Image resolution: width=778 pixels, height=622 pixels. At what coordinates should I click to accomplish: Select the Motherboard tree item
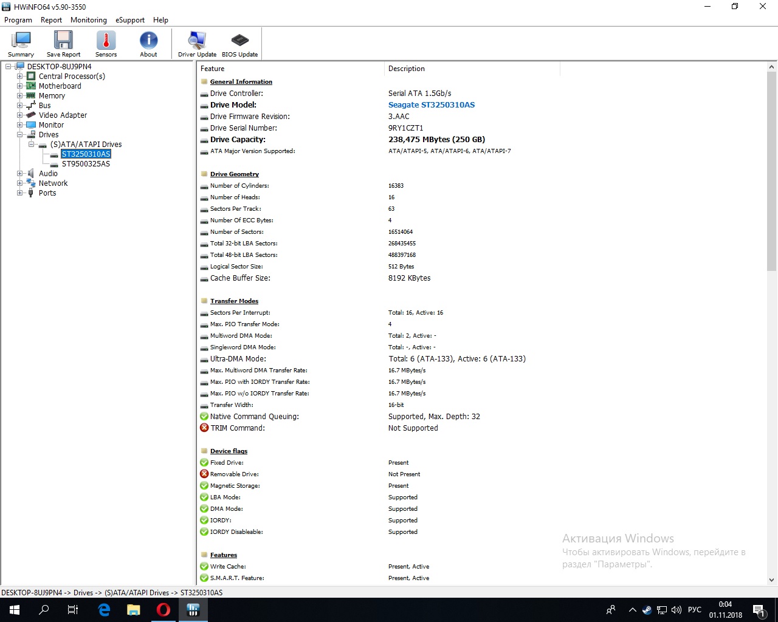60,86
